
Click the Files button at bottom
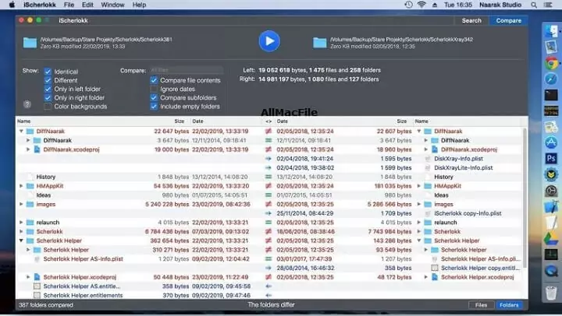click(x=481, y=305)
